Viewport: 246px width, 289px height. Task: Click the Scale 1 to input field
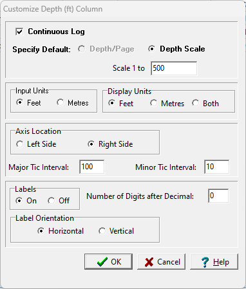click(x=174, y=68)
